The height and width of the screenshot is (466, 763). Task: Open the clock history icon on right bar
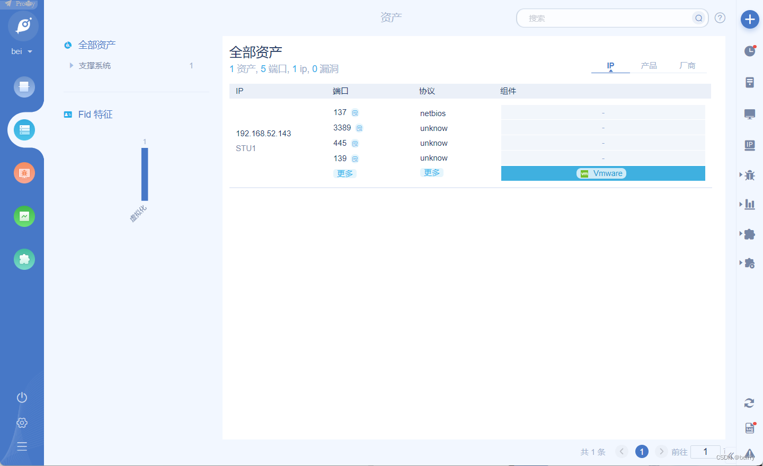(x=750, y=51)
